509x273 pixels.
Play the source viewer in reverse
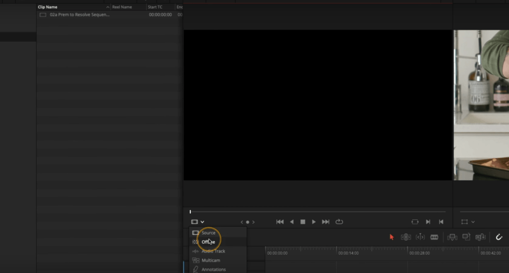[291, 222]
